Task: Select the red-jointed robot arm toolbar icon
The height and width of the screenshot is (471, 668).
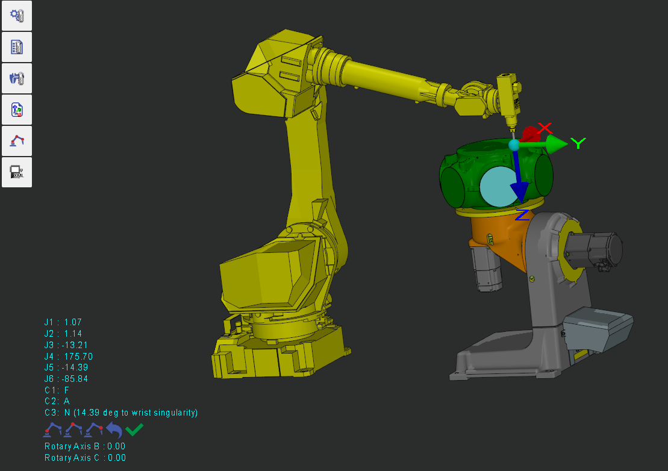Action: pos(17,141)
